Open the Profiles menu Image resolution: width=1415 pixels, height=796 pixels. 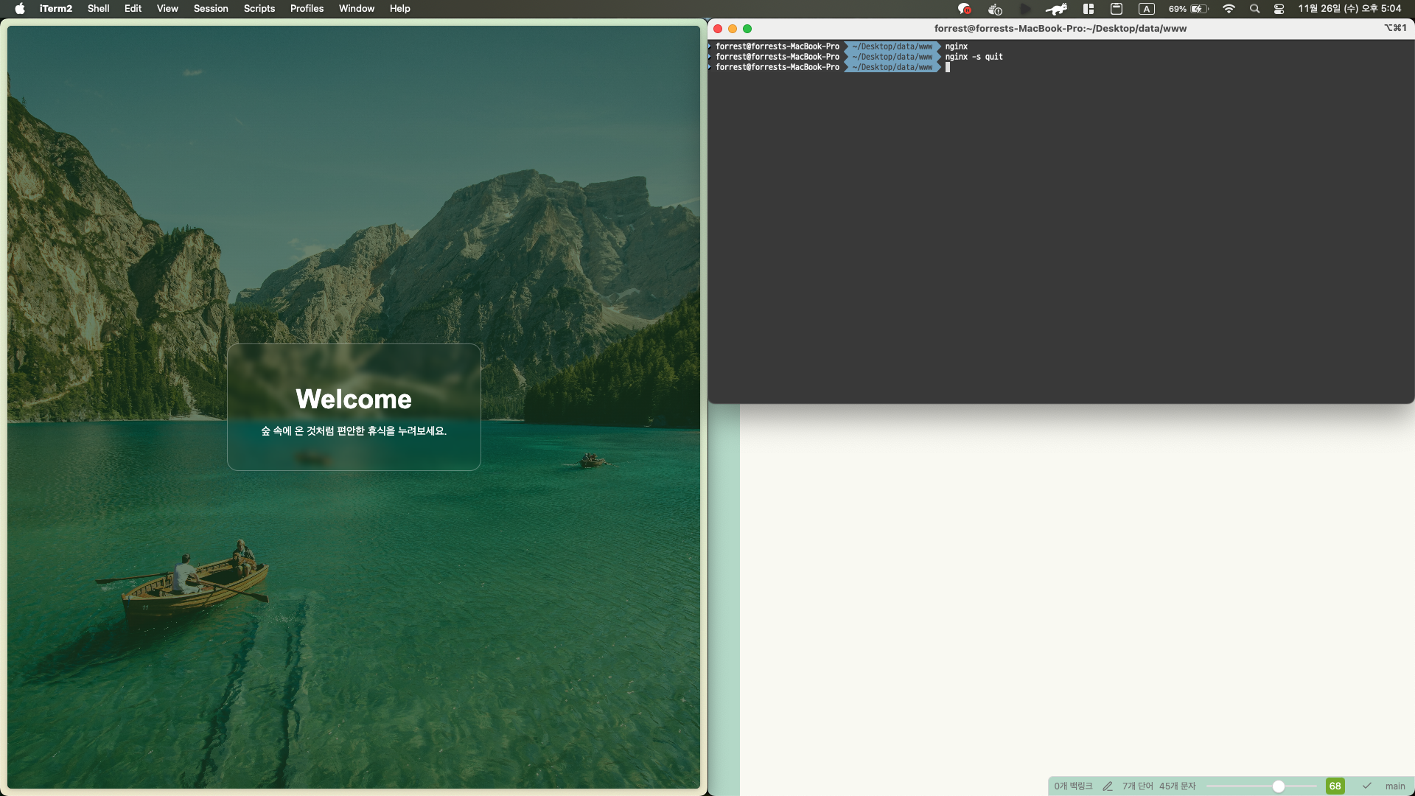(x=307, y=9)
